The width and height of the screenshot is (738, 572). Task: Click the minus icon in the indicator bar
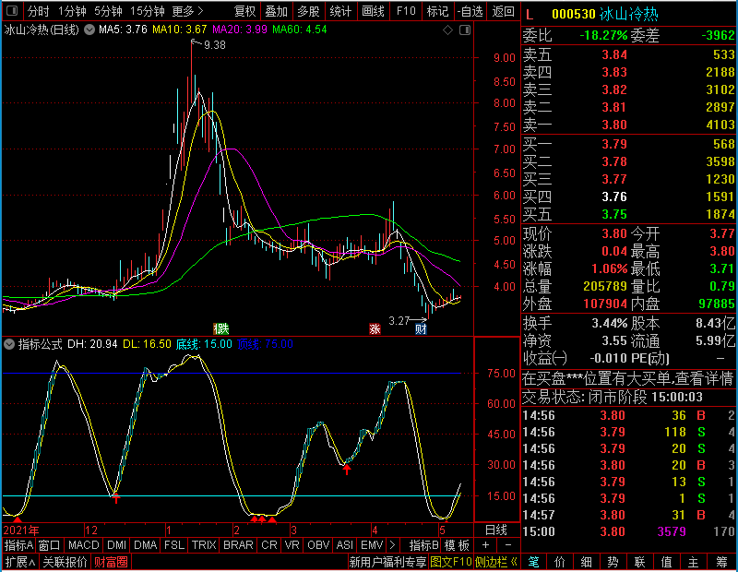(x=508, y=545)
